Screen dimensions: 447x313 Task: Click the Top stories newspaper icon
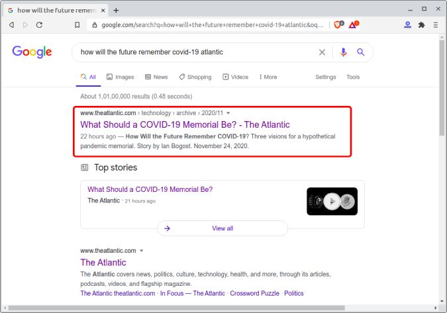[x=85, y=167]
